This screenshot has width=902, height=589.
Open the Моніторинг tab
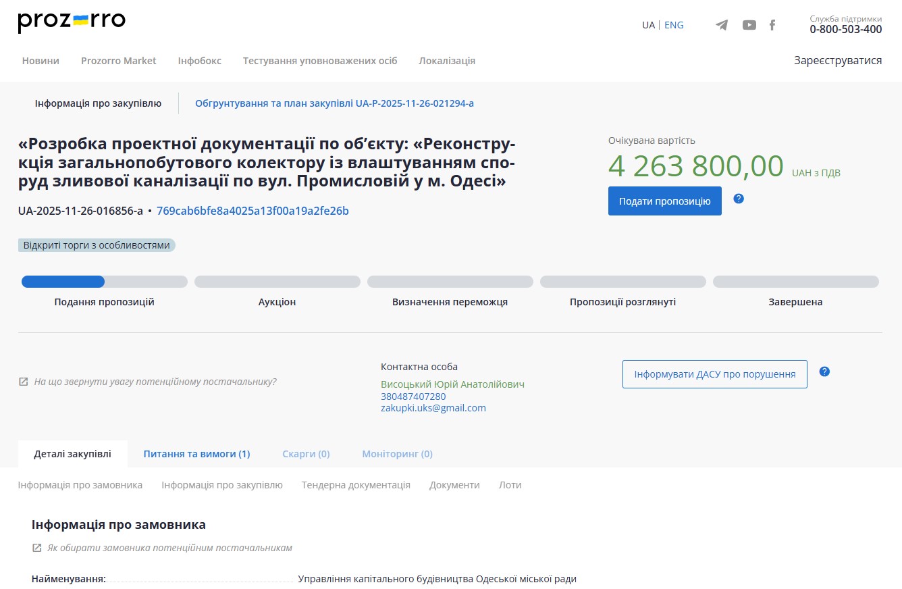pos(397,454)
